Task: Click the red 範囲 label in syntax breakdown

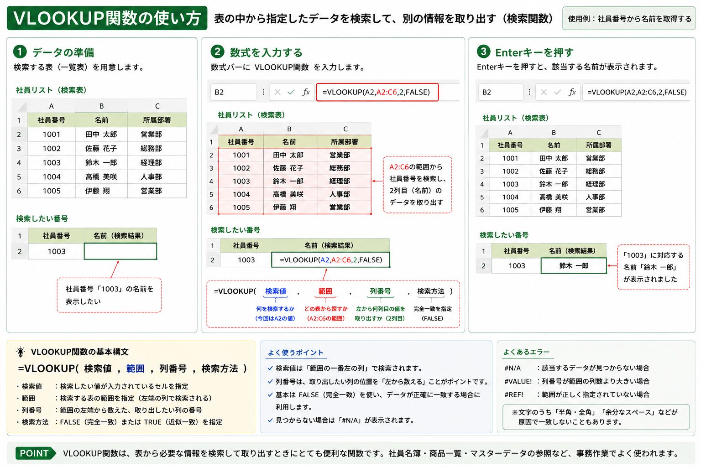Action: 325,291
